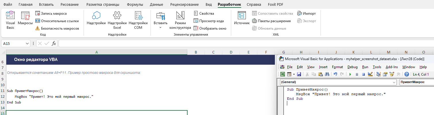The width and height of the screenshot is (434, 115).
Task: Toggle Режим конструктора design mode
Action: [x=180, y=20]
